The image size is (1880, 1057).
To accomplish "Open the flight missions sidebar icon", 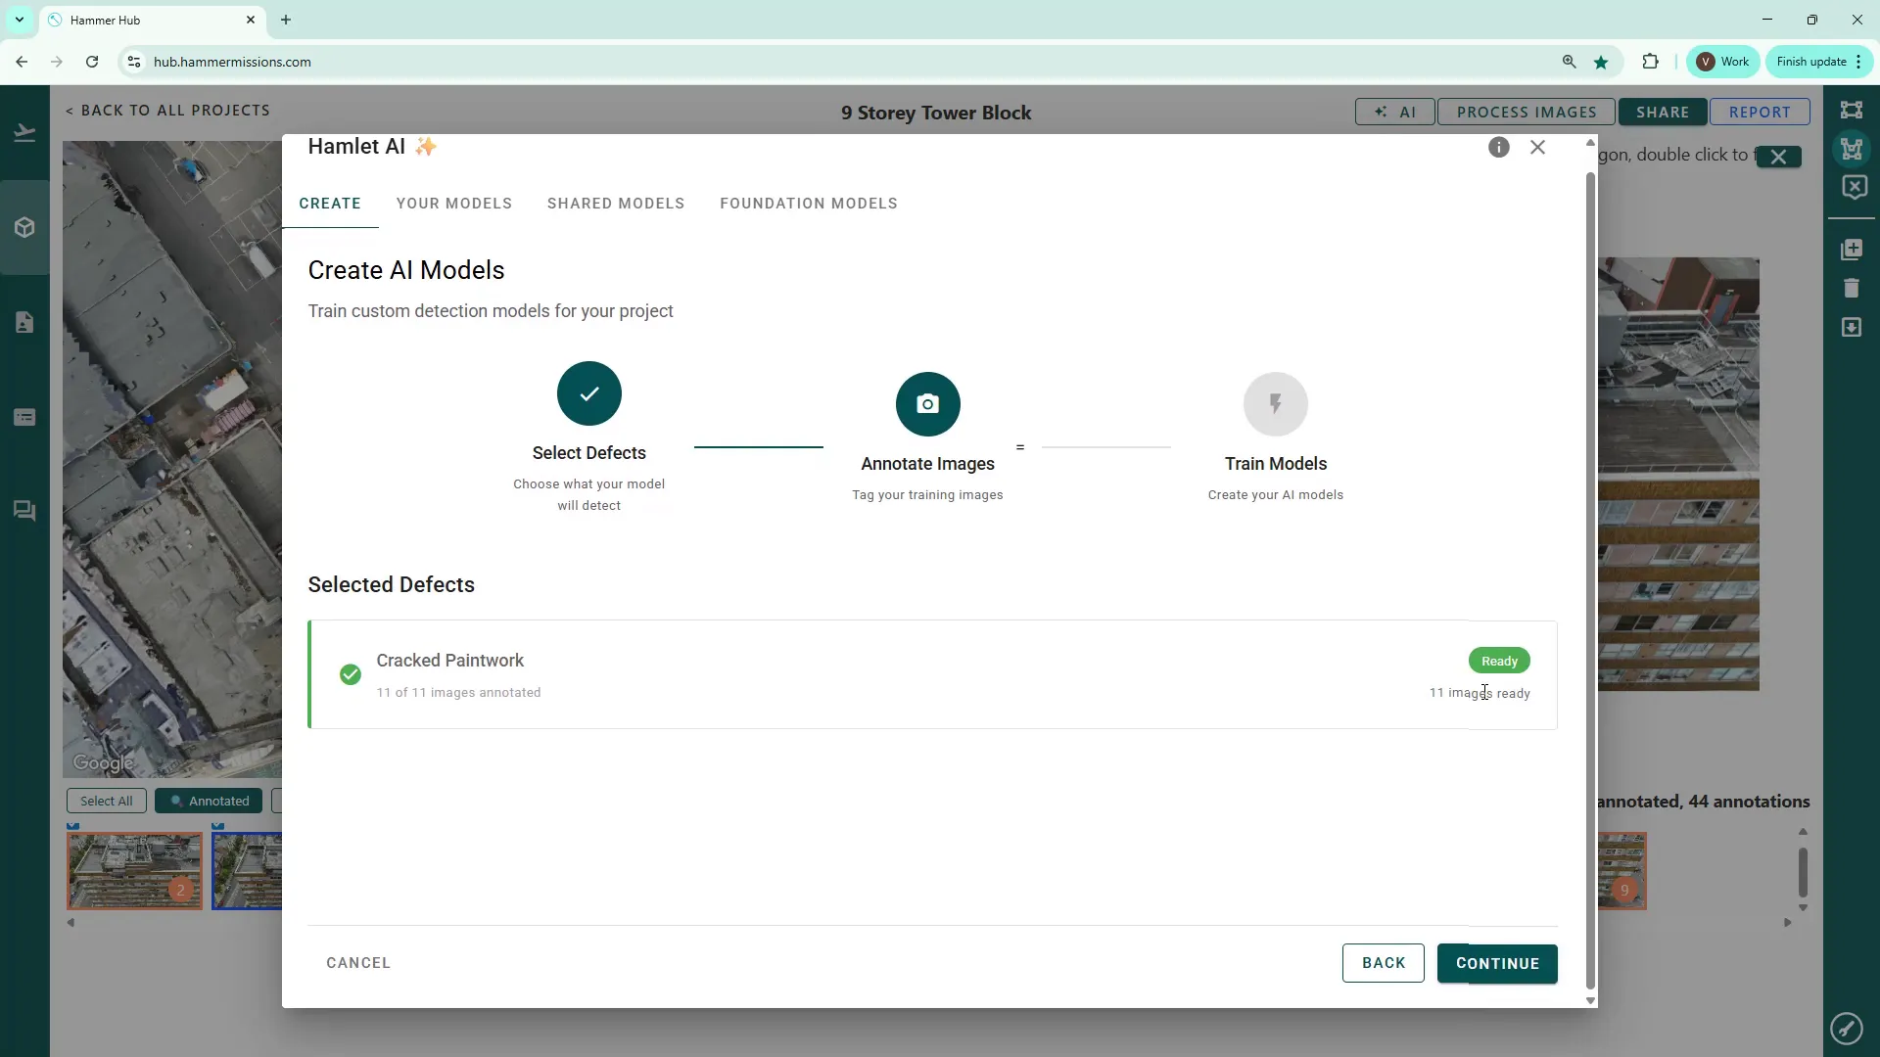I will point(24,133).
